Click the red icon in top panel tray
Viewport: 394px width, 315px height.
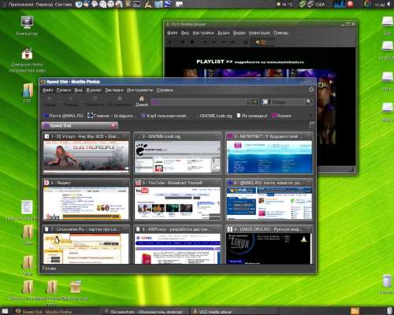(350, 4)
